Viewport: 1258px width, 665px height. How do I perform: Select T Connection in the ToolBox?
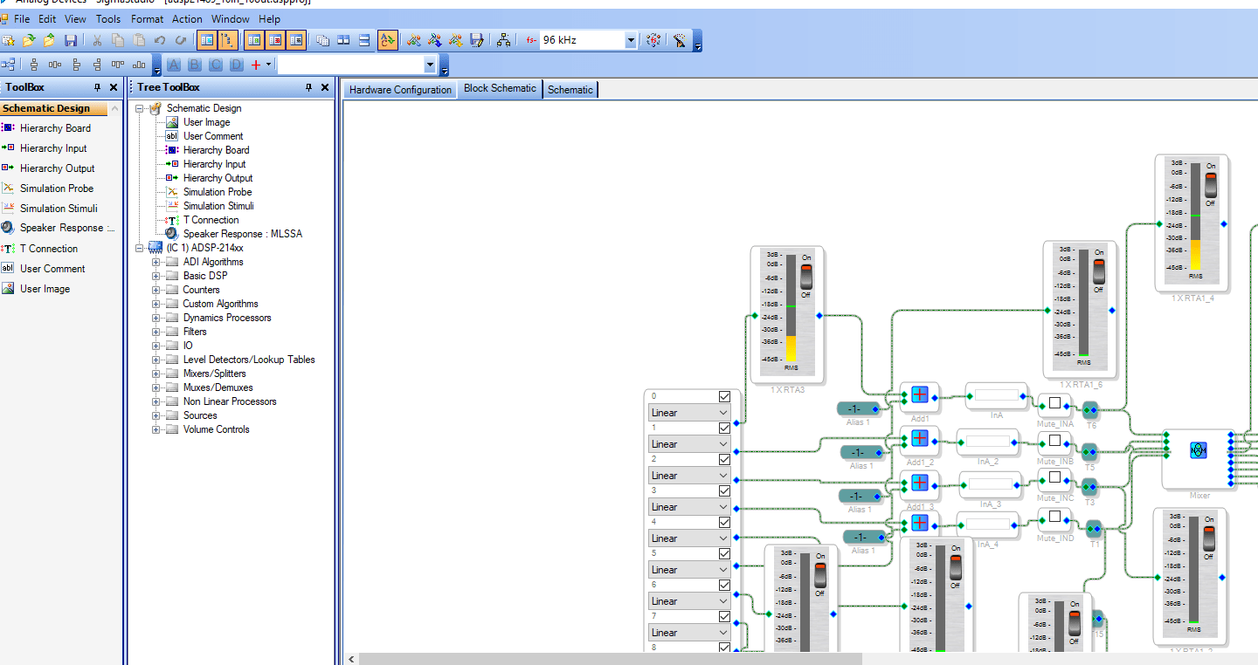[49, 249]
